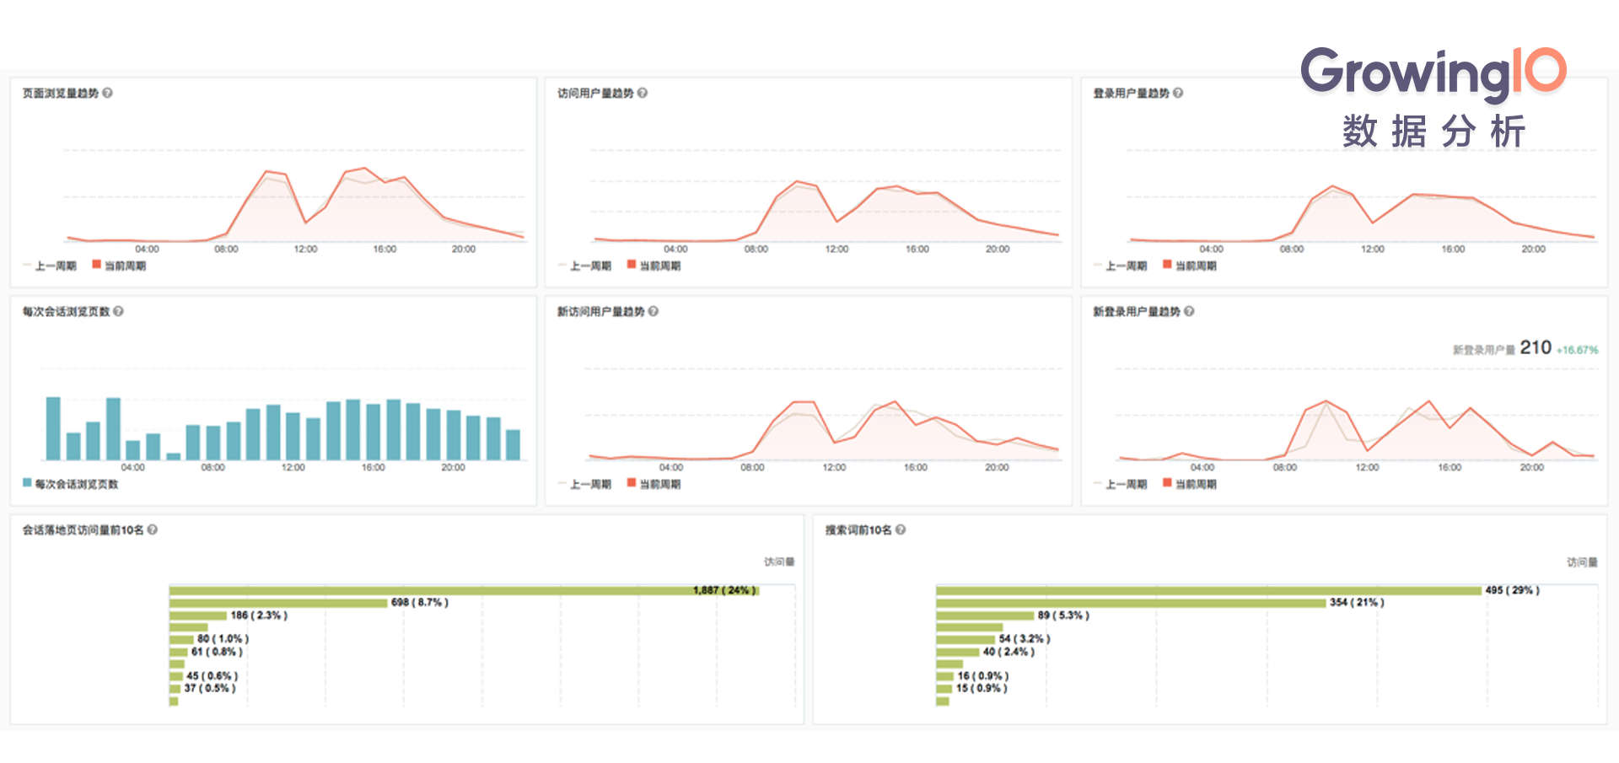Click help icon beside 新登录用户量趋势 title
This screenshot has height=763, width=1619.
pos(1189,311)
